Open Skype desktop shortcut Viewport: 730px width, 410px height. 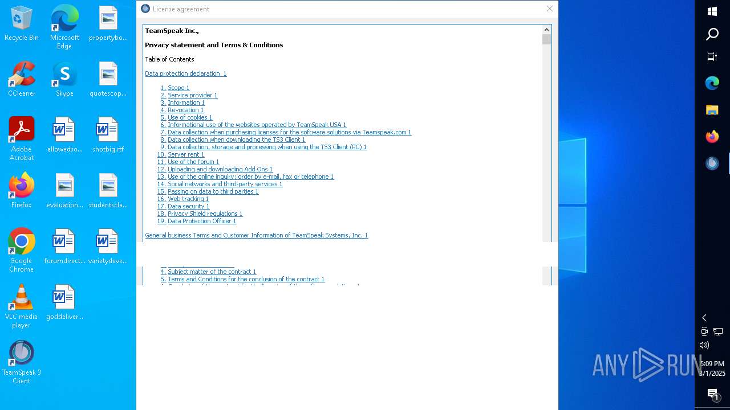tap(64, 79)
